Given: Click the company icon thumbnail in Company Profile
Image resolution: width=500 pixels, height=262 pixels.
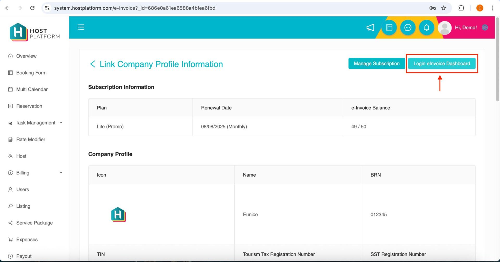Looking at the screenshot, I should (118, 214).
